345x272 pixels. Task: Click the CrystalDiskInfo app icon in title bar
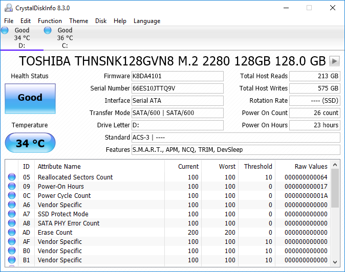click(8, 8)
